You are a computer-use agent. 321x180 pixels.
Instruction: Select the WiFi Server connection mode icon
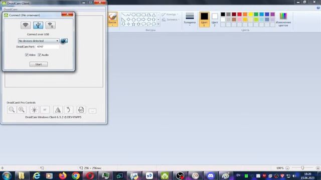point(51,25)
